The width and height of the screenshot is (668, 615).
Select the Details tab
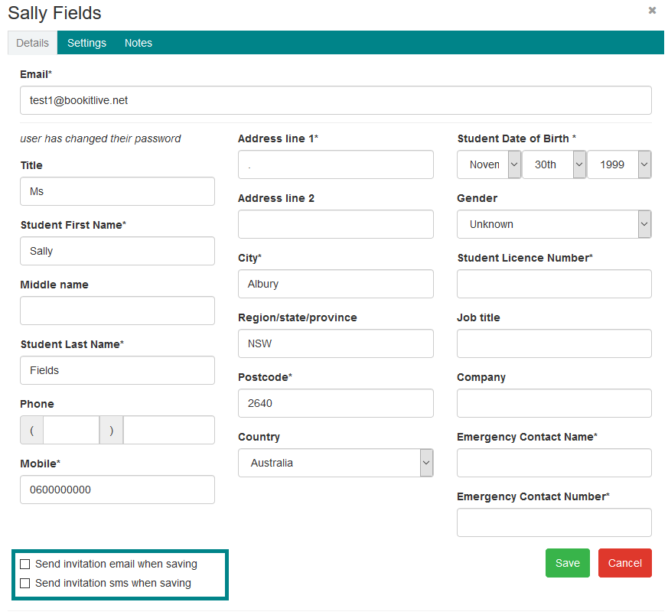pos(32,43)
